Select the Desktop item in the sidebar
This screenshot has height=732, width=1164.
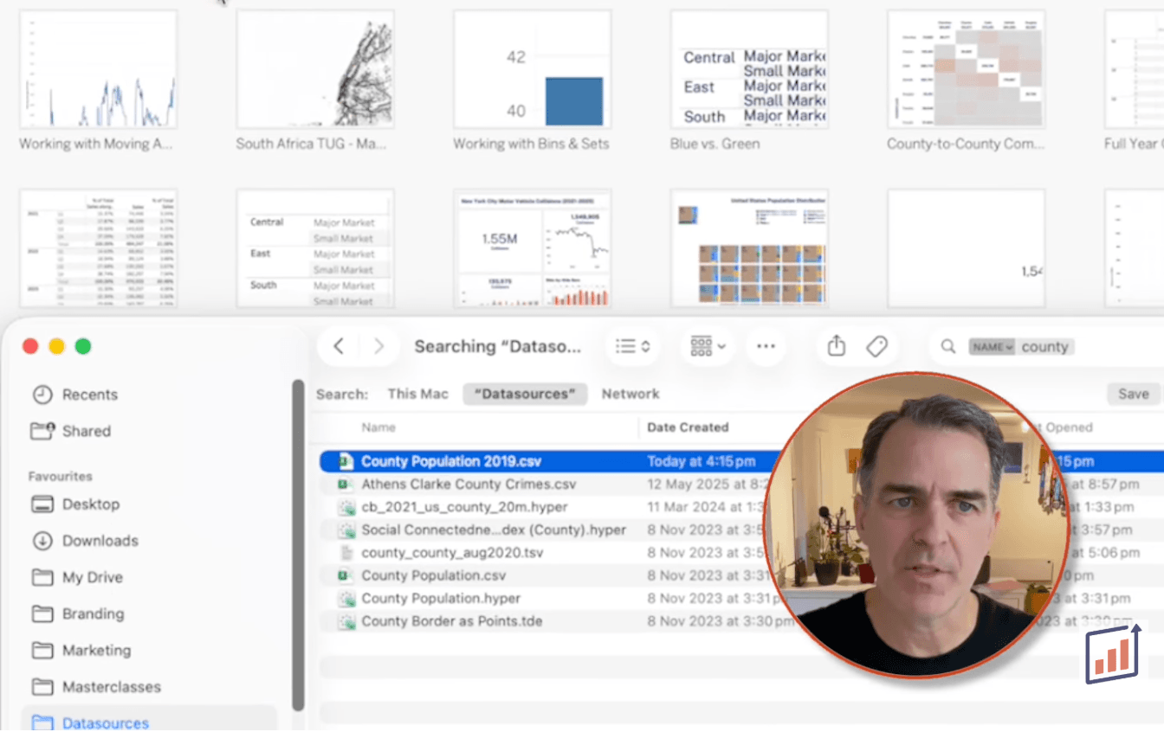click(90, 504)
